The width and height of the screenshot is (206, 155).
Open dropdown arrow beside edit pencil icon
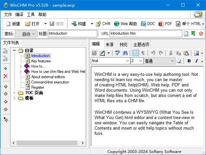108,53
